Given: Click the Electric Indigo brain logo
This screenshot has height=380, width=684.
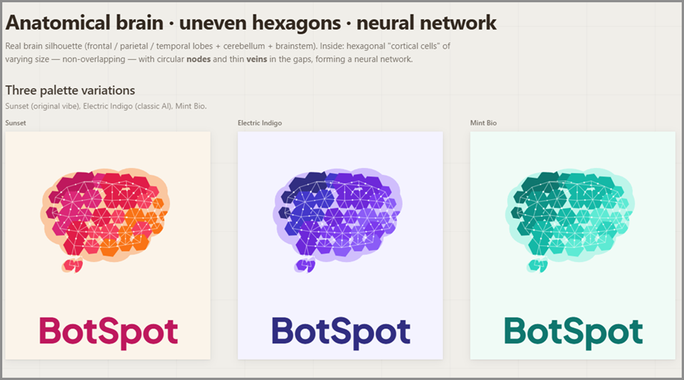Looking at the screenshot, I should click(339, 213).
